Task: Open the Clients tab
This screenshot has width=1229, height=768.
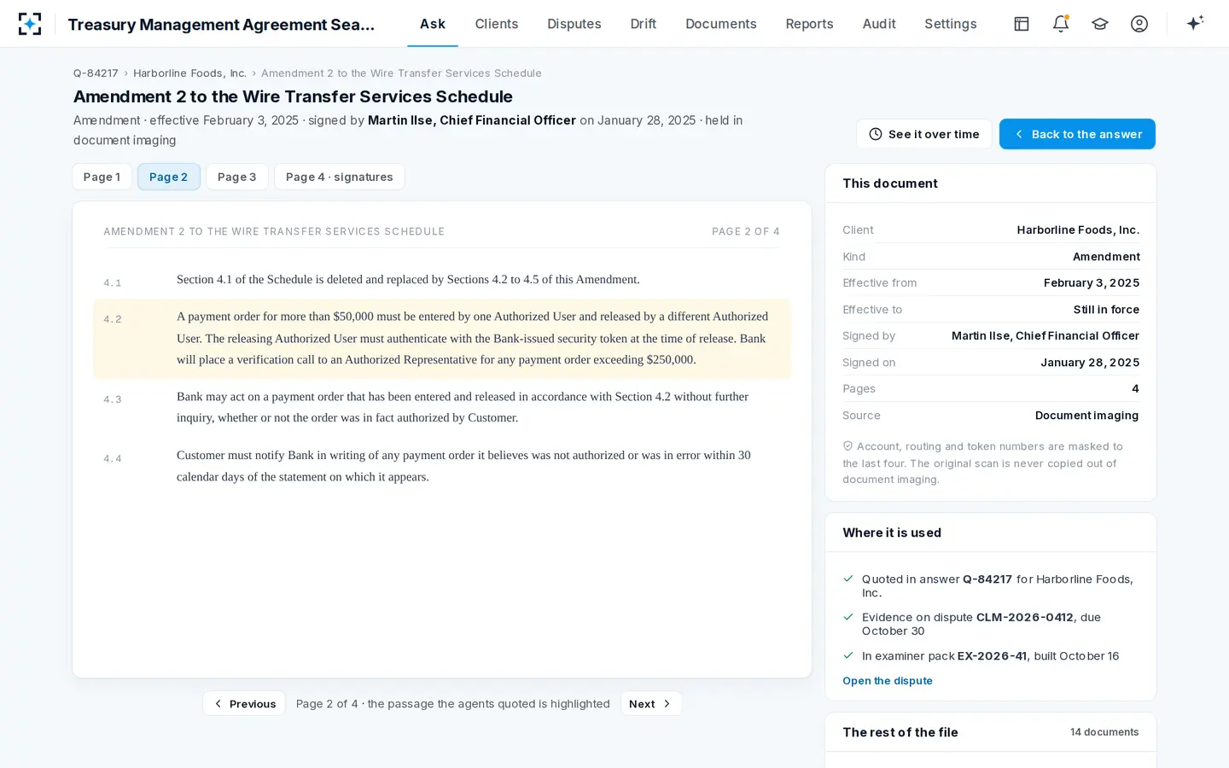Action: pyautogui.click(x=497, y=24)
